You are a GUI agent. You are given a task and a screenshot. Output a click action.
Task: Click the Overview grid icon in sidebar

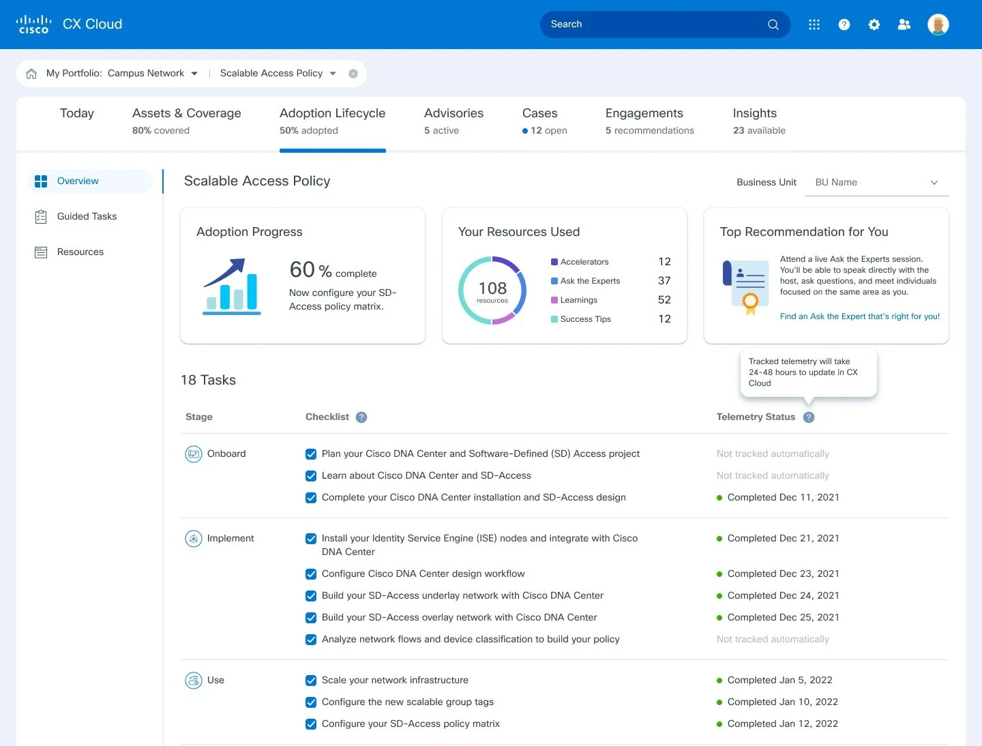pyautogui.click(x=41, y=181)
